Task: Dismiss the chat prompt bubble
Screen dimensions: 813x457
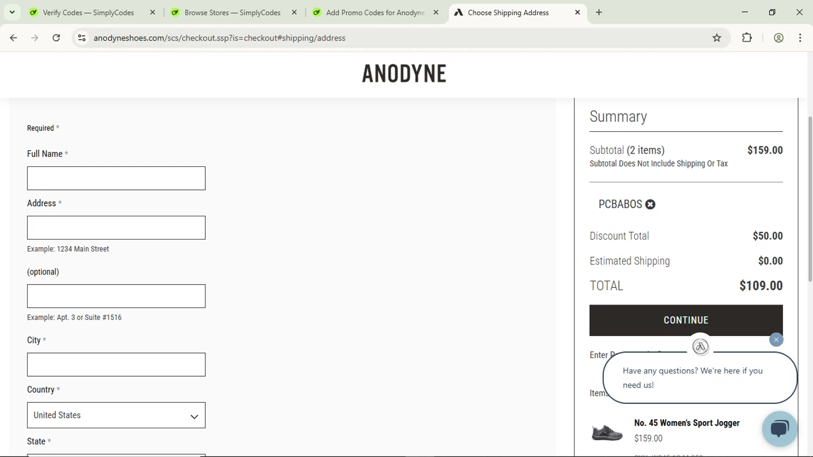Action: 776,340
